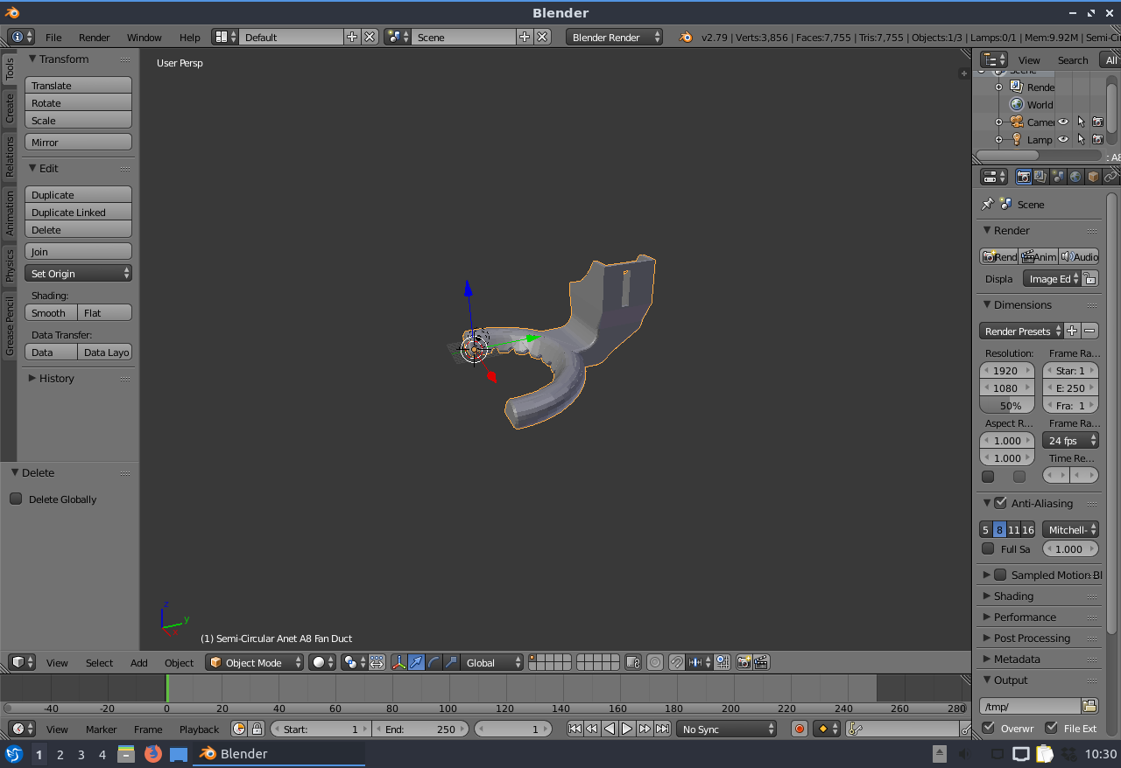Click the Smooth shading button
This screenshot has height=768, width=1121.
[51, 312]
